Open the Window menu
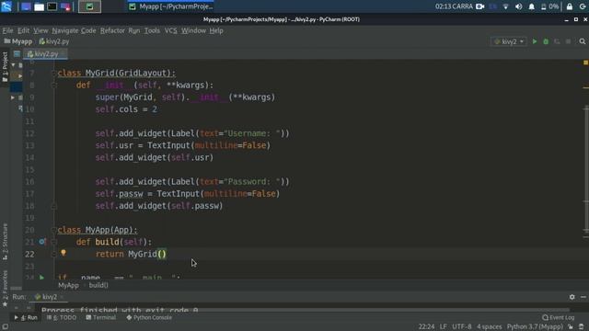Viewport: 589px width, 331px height. click(193, 30)
